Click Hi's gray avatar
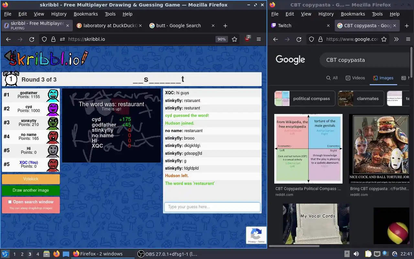This screenshot has width=414, height=259. (x=53, y=151)
